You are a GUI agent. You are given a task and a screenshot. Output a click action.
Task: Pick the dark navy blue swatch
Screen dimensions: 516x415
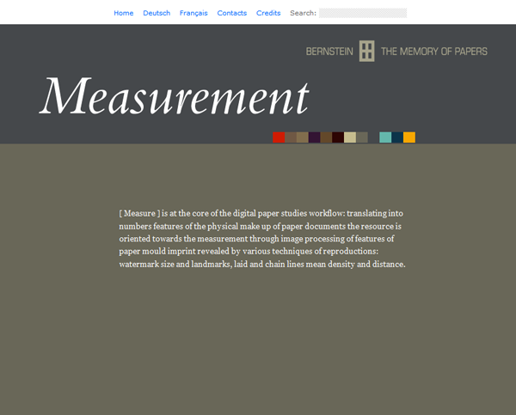pos(397,137)
